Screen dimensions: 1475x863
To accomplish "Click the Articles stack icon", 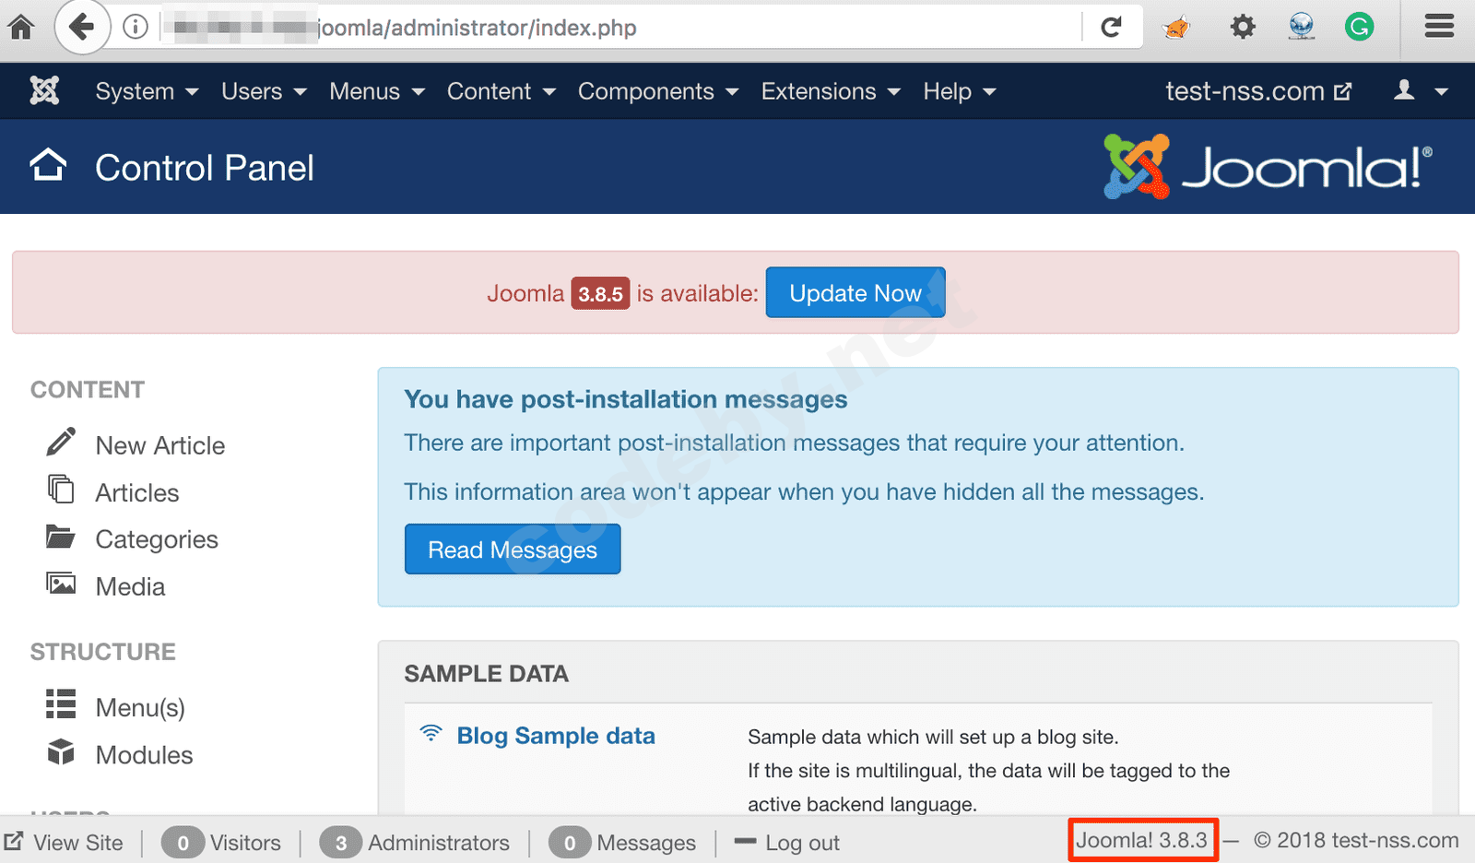I will (61, 490).
